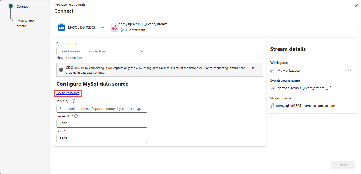The width and height of the screenshot is (361, 174).
Task: Click the Eventstream name label
Action: (x=285, y=80)
